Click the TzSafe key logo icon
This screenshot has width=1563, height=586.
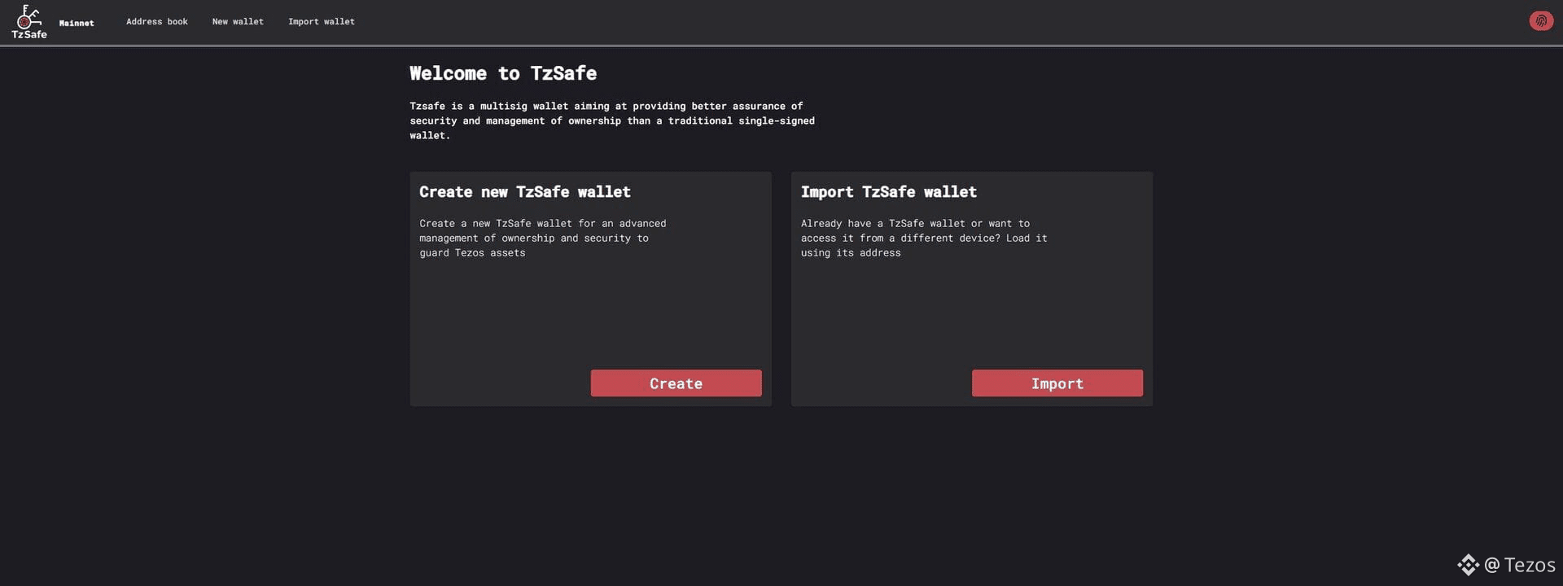point(28,15)
